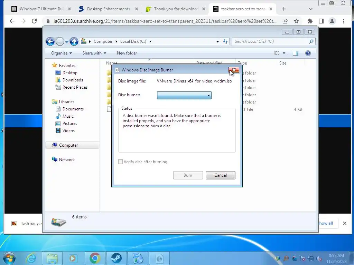Click Computer in the Explorer breadcrumb

pos(103,41)
